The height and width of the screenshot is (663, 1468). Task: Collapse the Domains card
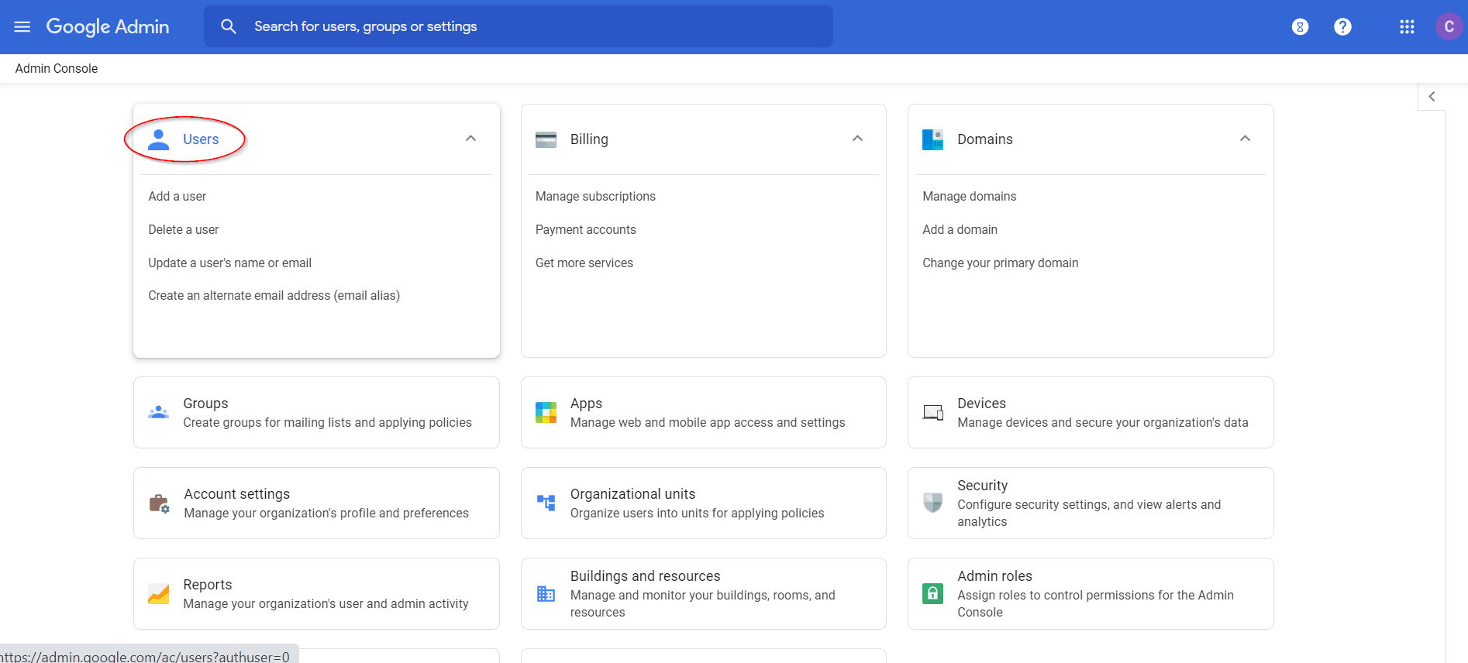[1245, 139]
